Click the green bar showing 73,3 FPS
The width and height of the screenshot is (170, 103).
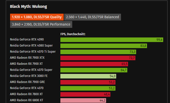(98, 52)
